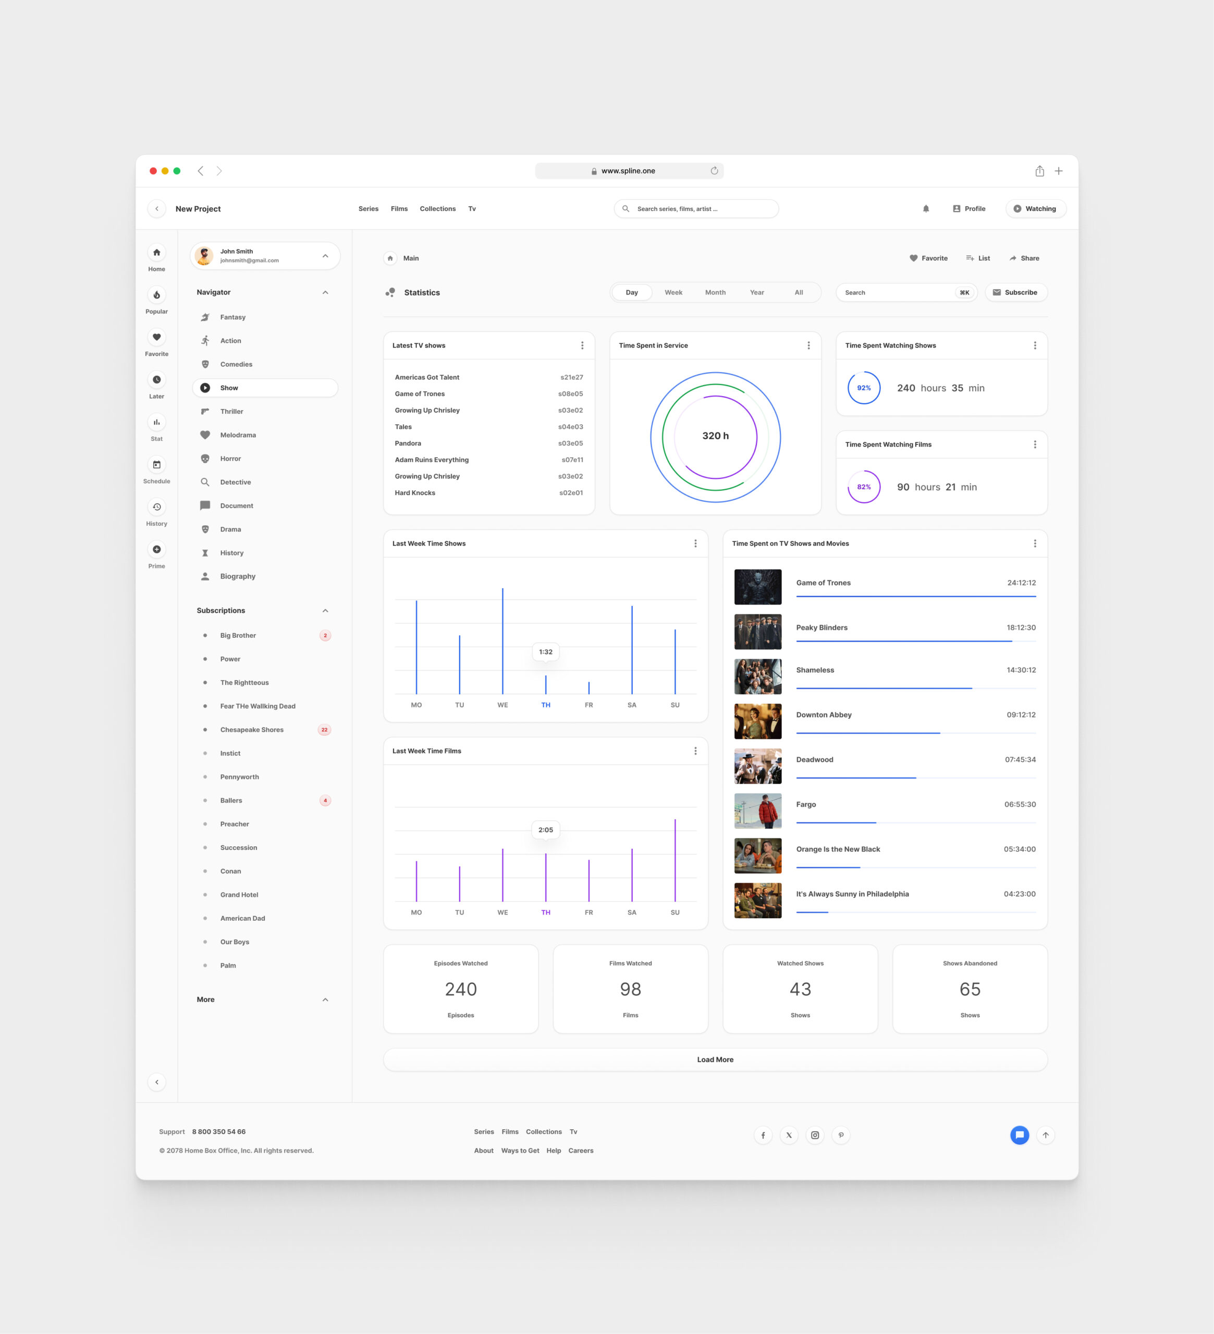Click the Subscribe button

[1016, 292]
